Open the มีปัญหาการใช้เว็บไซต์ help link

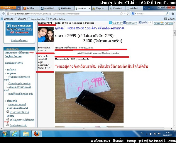[x=17, y=53]
